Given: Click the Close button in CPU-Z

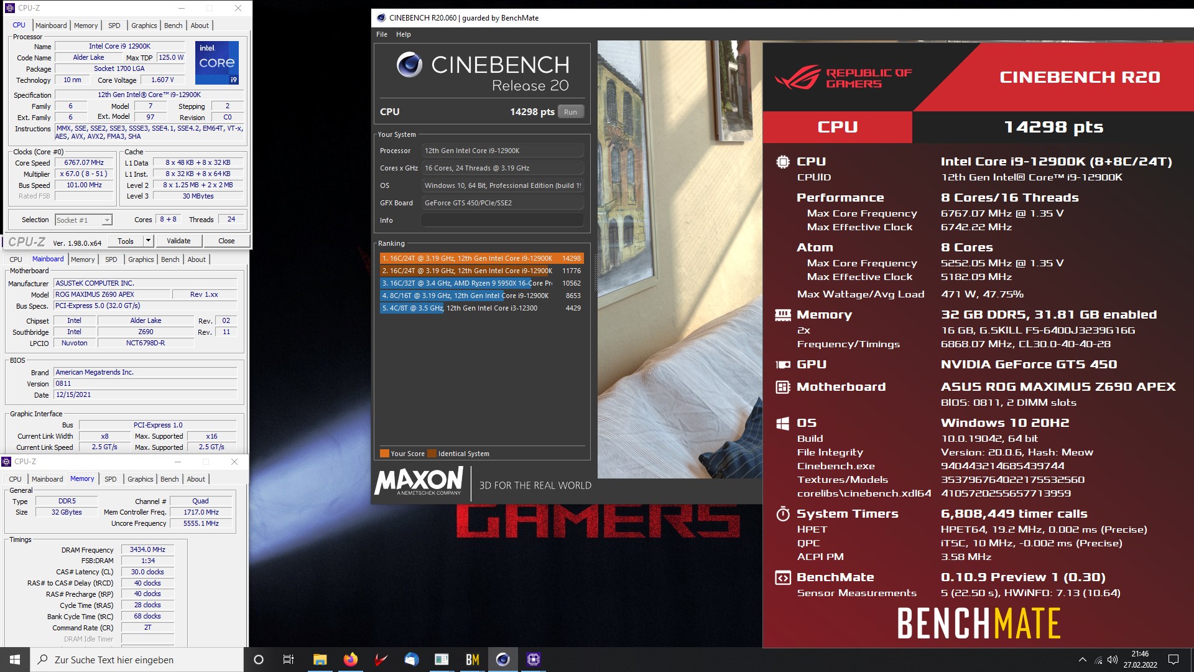Looking at the screenshot, I should point(226,241).
